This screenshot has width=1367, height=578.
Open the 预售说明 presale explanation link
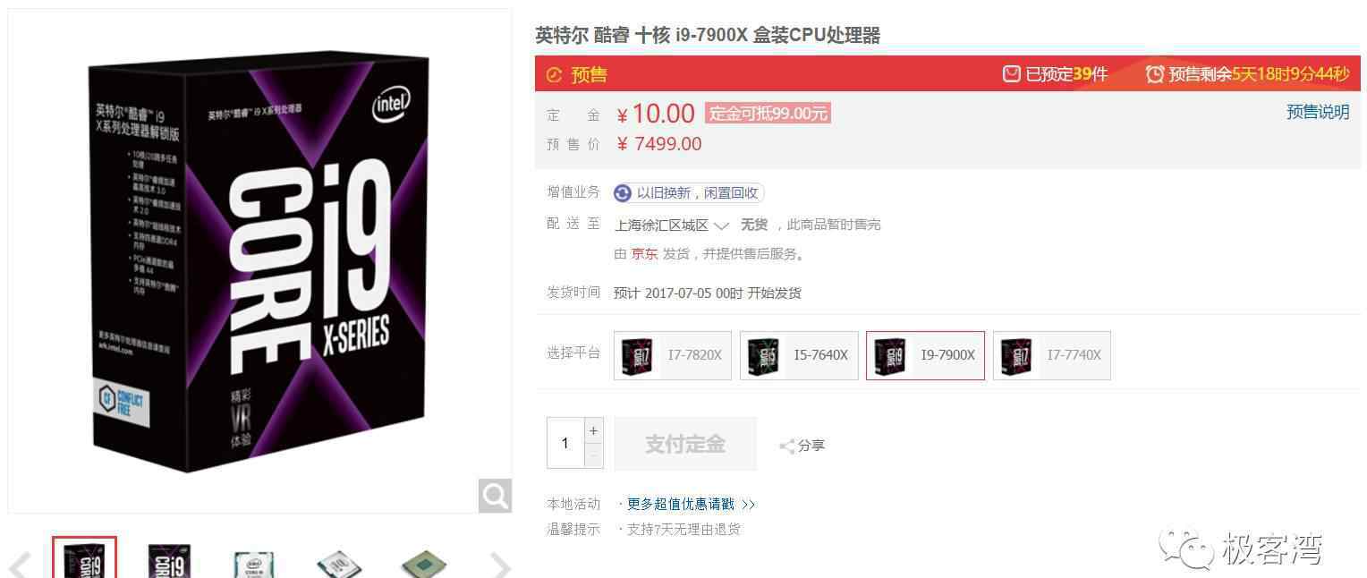pyautogui.click(x=1318, y=112)
